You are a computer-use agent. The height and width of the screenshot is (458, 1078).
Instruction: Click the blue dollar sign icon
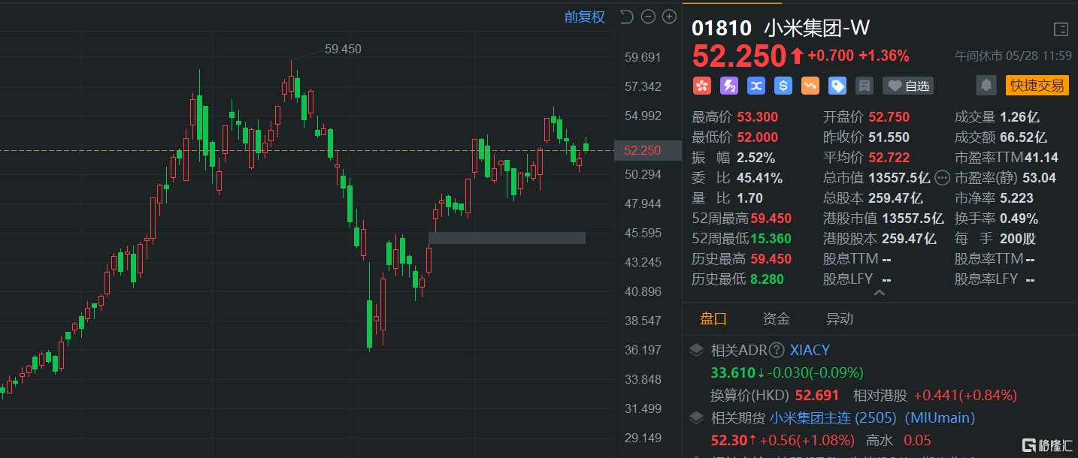tap(783, 86)
